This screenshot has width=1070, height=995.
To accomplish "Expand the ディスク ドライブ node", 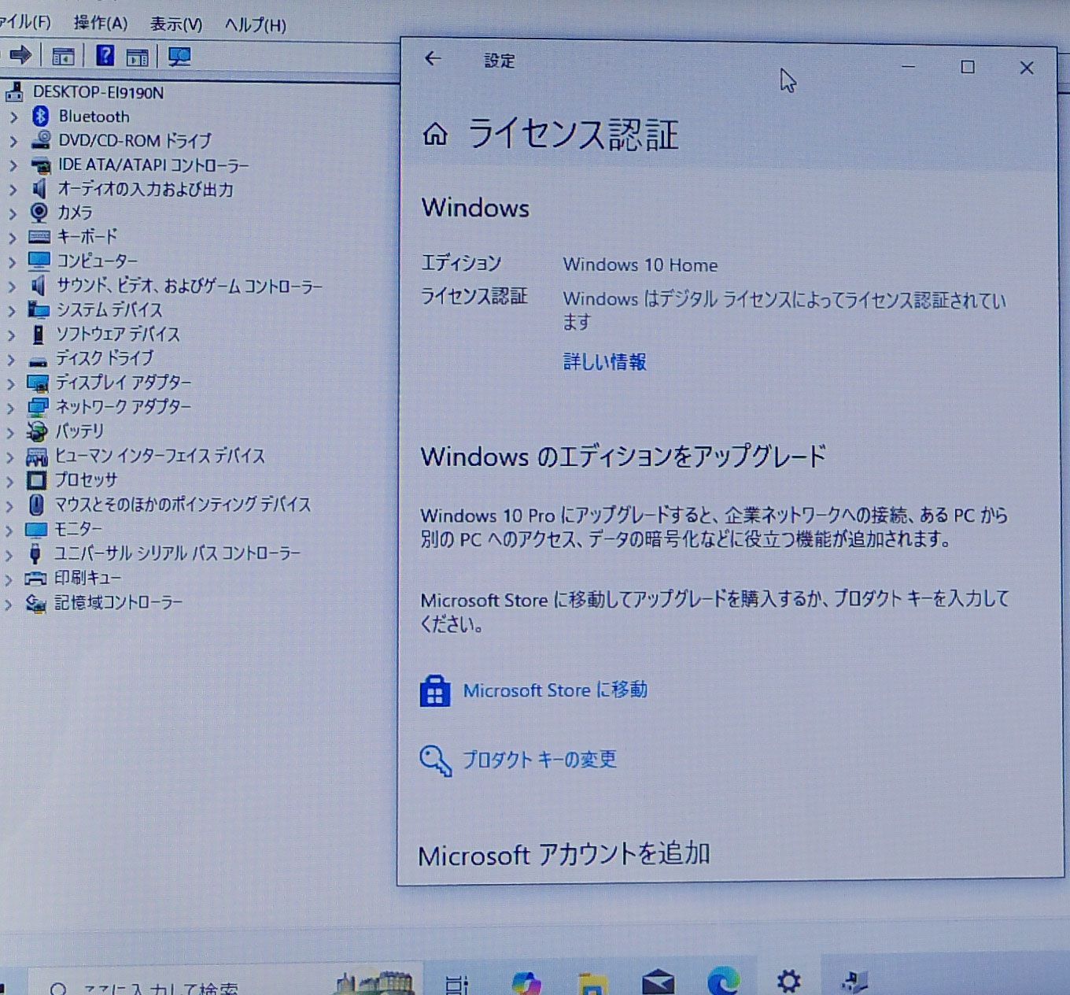I will [11, 360].
